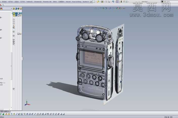
Task: Click Zoom to Fit in view toolbar
Action: 96,8
